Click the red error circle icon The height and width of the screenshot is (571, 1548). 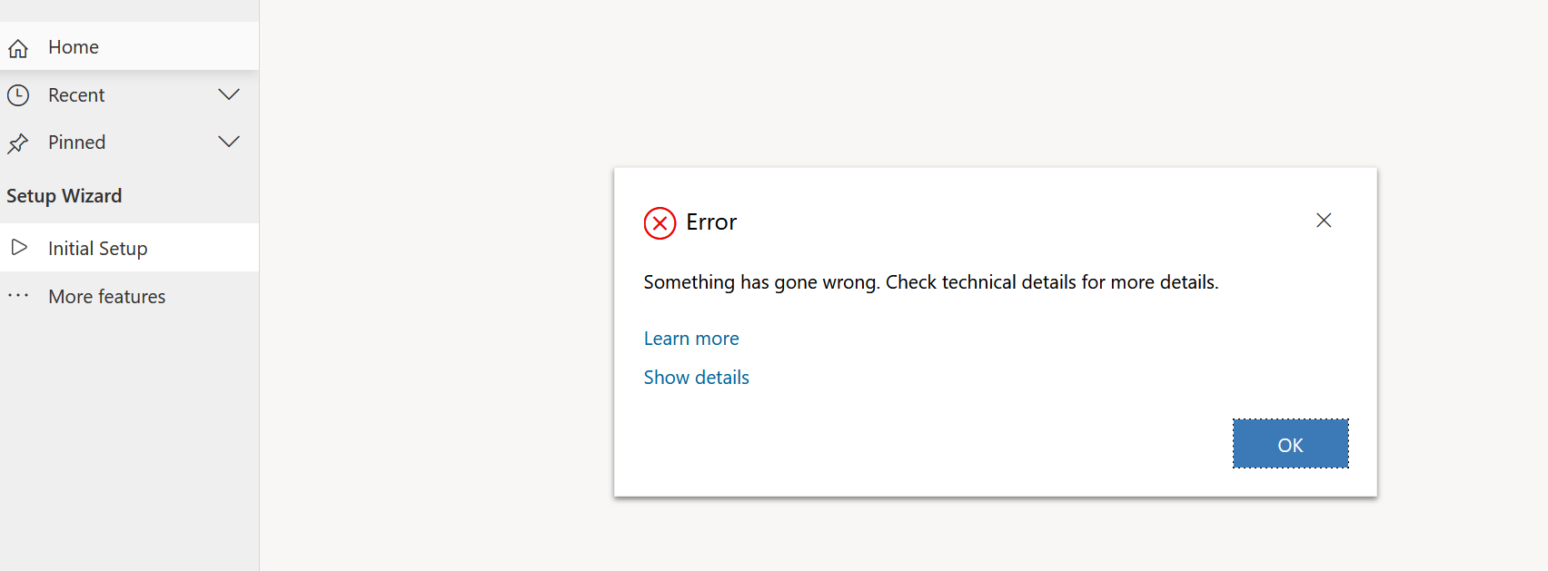pos(660,222)
